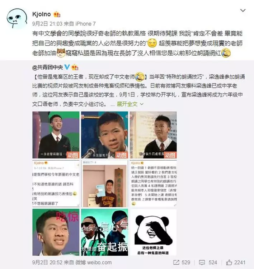Click the blue verified V badge
The height and width of the screenshot is (269, 254).
[67, 67]
